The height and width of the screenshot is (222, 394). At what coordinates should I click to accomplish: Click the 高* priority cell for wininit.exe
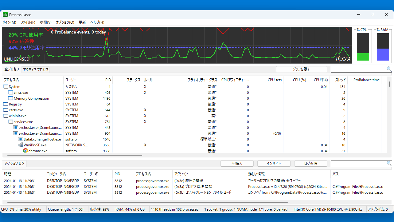[x=214, y=116]
